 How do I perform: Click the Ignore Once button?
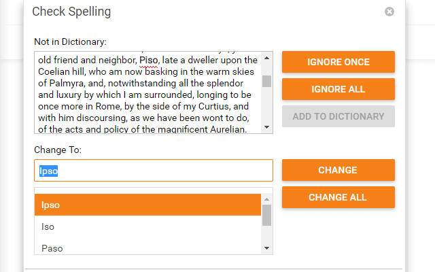(338, 62)
